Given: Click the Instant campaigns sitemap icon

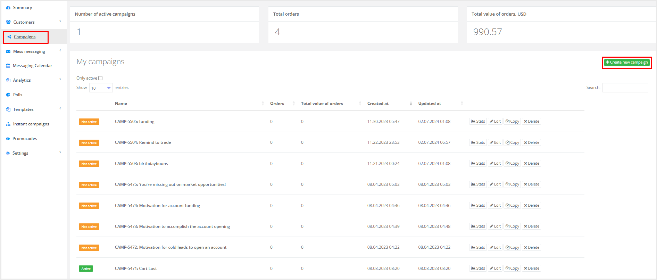Looking at the screenshot, I should [x=8, y=124].
